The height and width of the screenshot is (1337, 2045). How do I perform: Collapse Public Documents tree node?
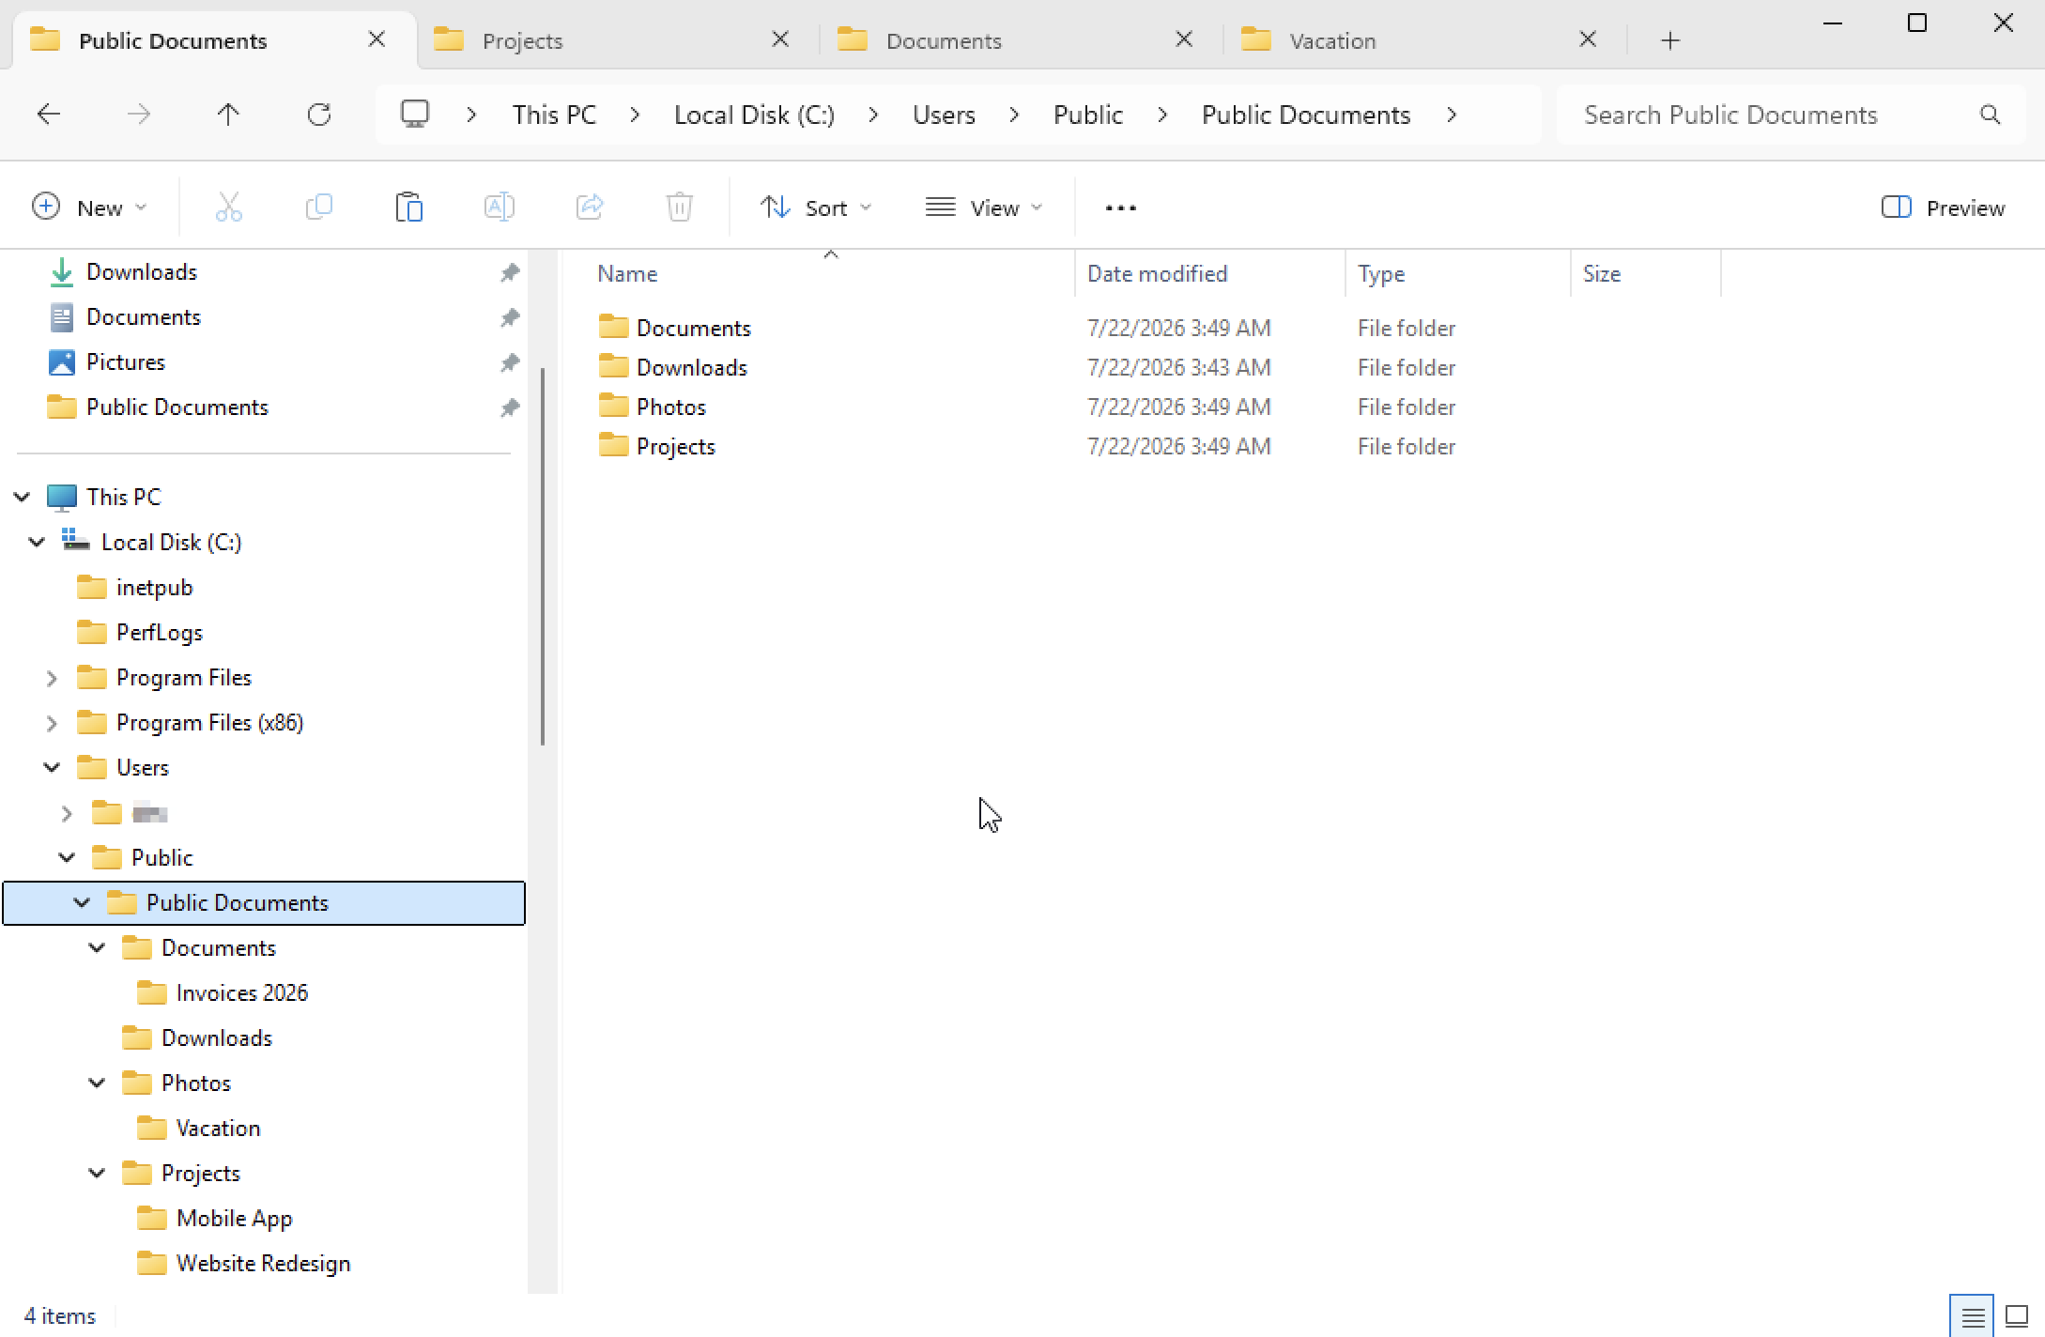point(82,902)
